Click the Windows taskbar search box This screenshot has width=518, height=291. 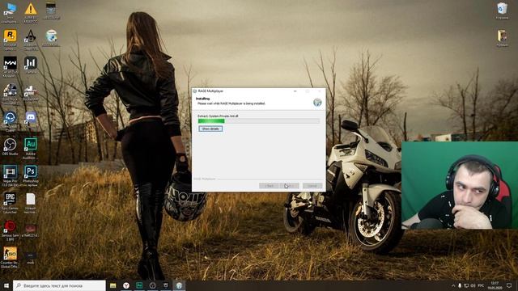click(x=59, y=285)
